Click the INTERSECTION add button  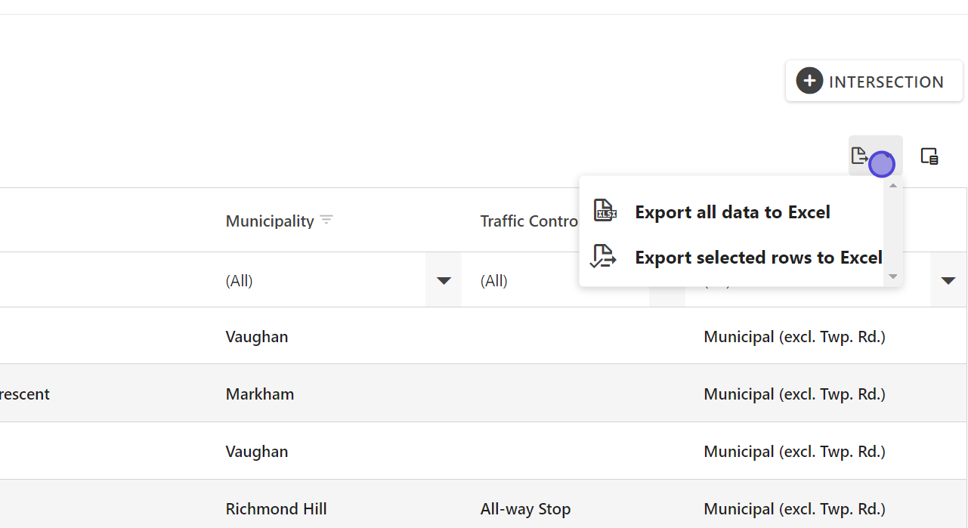(874, 82)
